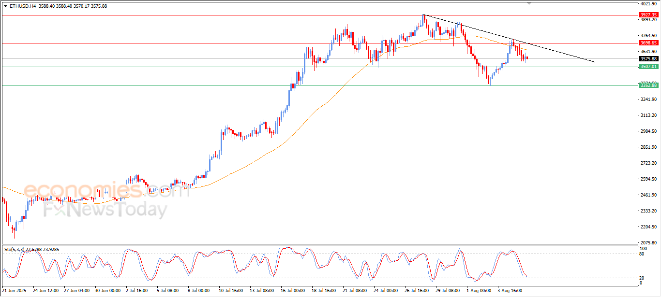Click the 21 Jun 2025 date label
The width and height of the screenshot is (661, 297).
pos(13,291)
